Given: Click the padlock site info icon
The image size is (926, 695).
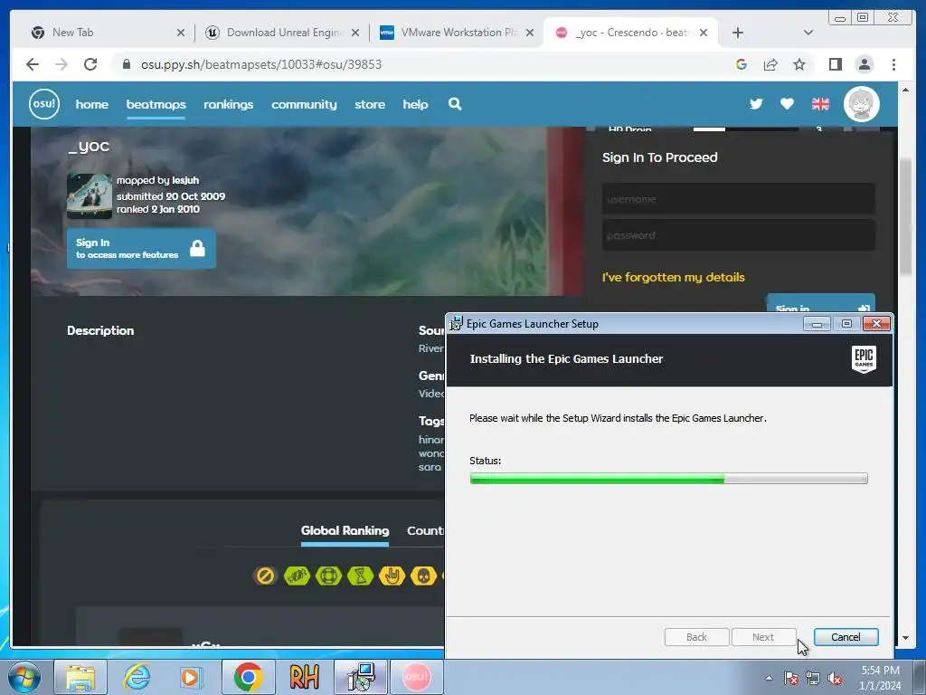Looking at the screenshot, I should [127, 64].
